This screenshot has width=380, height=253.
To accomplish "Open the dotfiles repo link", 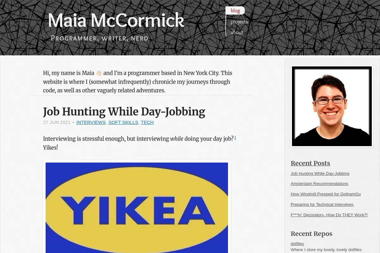I will point(297,244).
